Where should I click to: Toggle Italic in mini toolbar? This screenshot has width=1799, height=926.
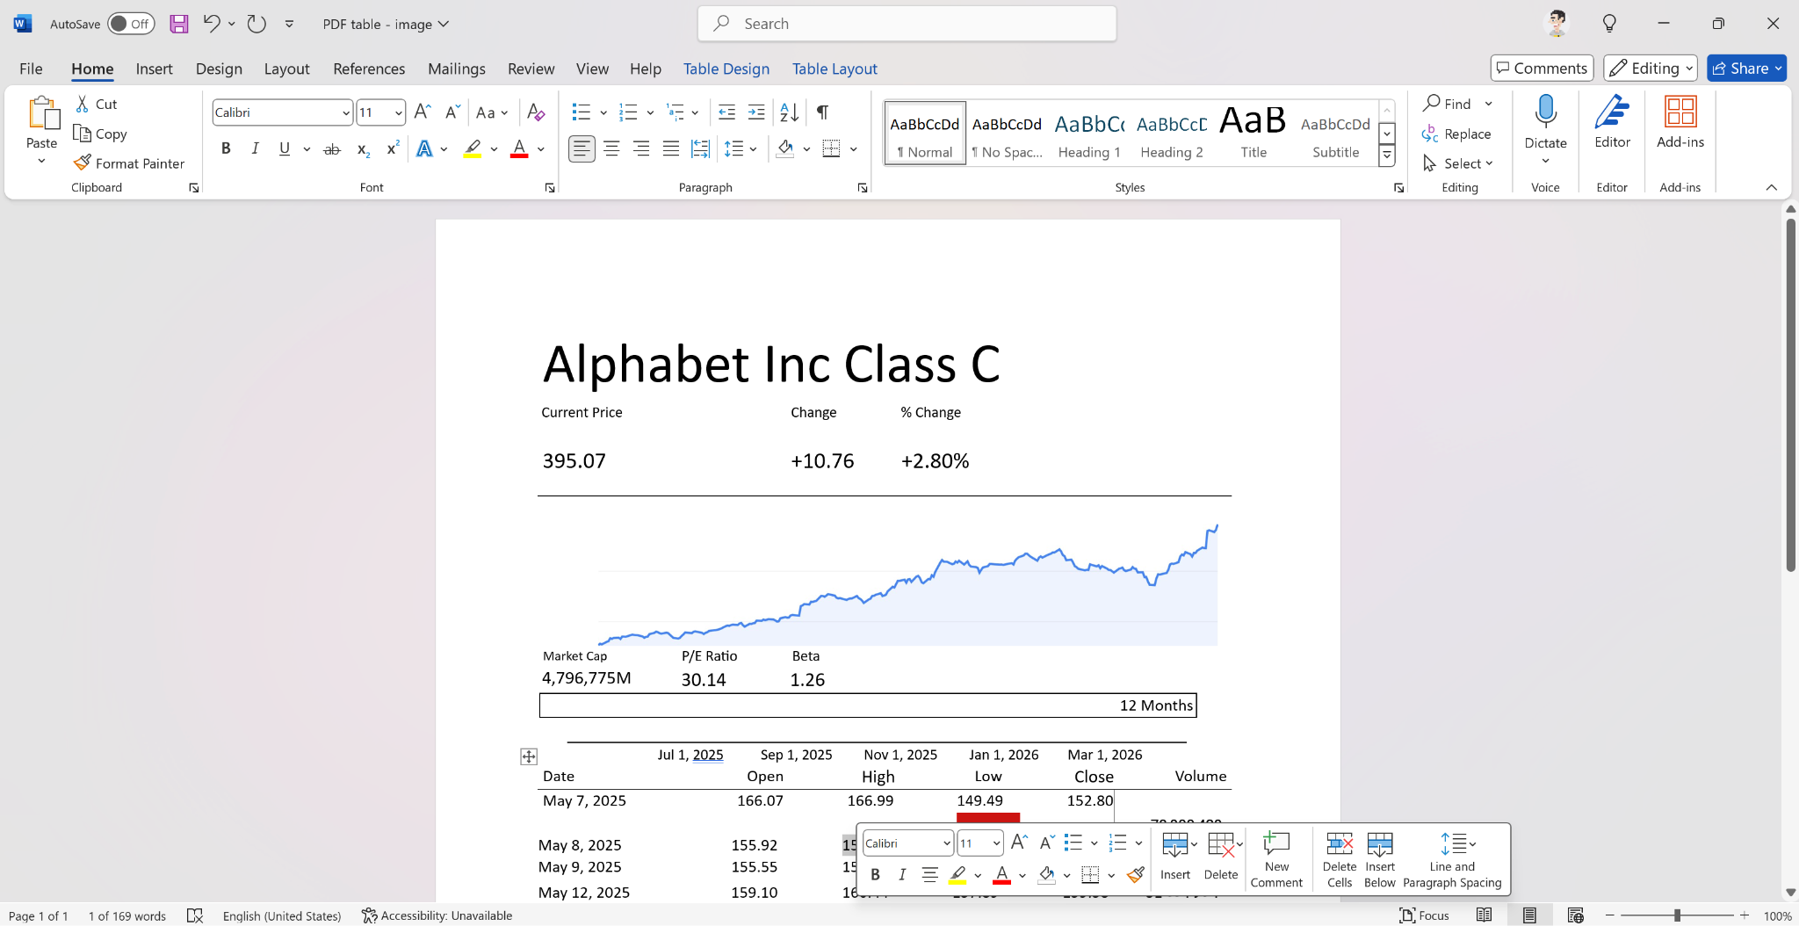[902, 874]
